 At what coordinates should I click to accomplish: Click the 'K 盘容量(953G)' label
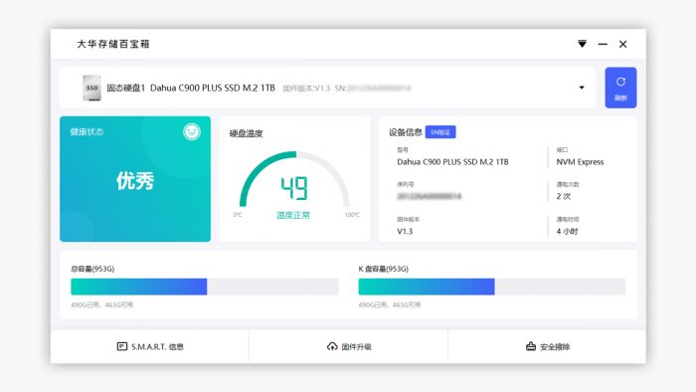tap(383, 269)
